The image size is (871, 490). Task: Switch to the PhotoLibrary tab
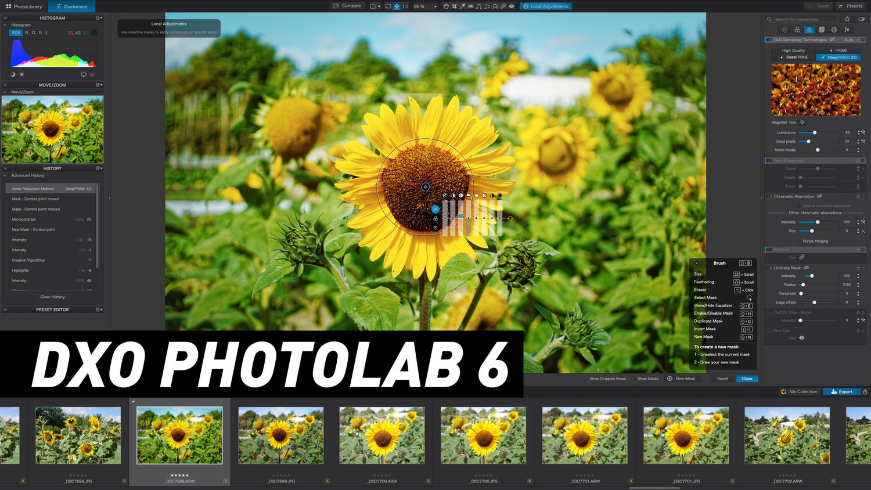[x=24, y=6]
